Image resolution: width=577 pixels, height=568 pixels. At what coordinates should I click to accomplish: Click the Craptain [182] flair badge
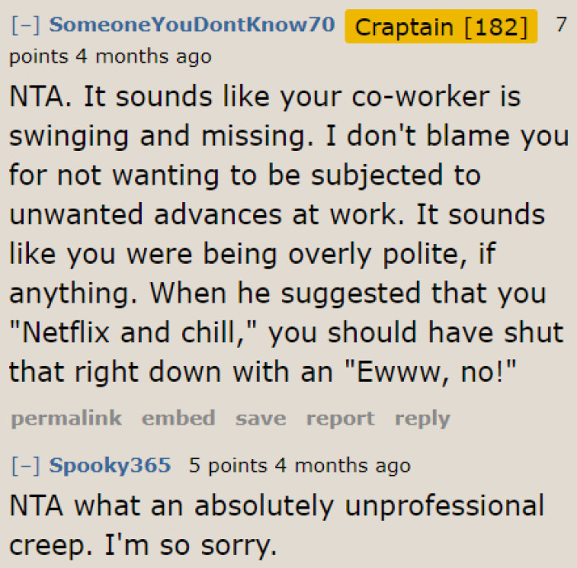pos(441,26)
